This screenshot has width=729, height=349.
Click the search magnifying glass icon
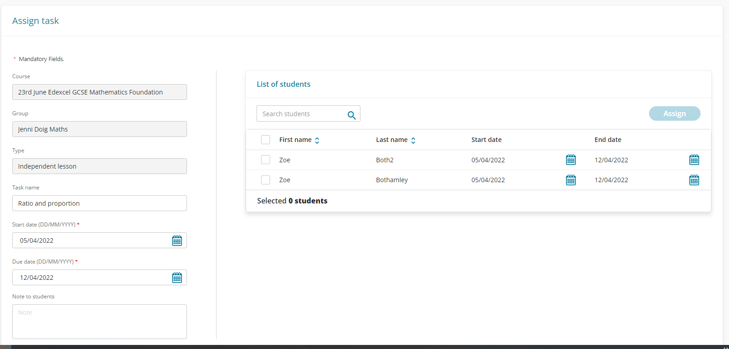[x=351, y=115]
